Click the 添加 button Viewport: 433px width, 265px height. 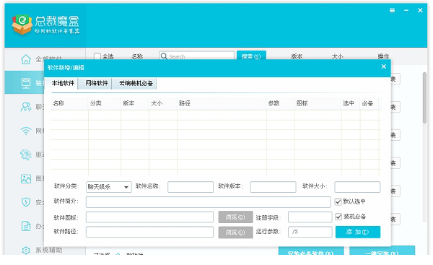358,232
